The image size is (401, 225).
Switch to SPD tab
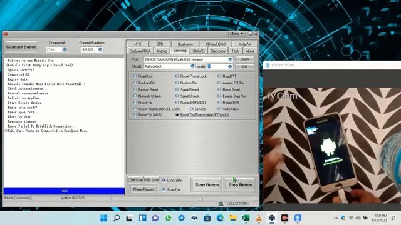160,44
